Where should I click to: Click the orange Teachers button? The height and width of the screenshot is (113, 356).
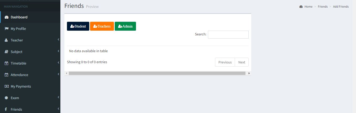point(102,26)
